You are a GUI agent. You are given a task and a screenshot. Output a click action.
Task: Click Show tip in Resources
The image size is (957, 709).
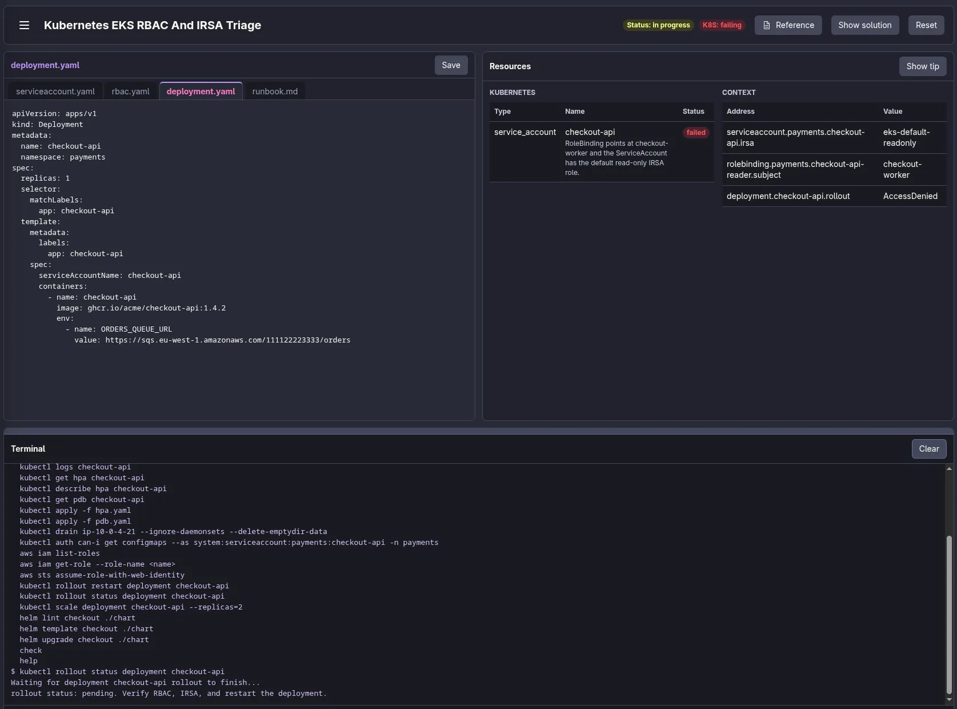[922, 66]
